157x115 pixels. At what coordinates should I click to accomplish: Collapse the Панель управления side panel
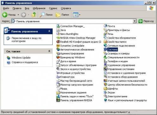49,31
